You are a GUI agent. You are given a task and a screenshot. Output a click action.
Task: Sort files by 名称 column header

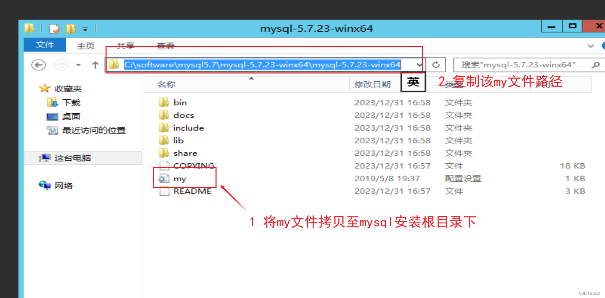(x=166, y=84)
